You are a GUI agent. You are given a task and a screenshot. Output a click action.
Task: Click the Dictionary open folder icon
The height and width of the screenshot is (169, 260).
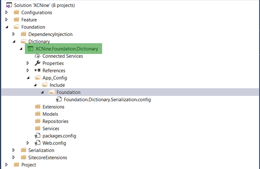[23, 41]
